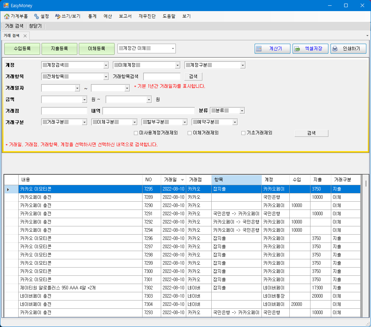This screenshot has width=371, height=327.
Task: Click 국민은행 -> 카카오페이 cell in row 7291
Action: [x=236, y=214]
